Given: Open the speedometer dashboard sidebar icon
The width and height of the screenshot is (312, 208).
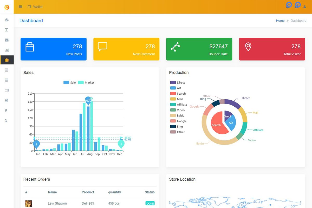Looking at the screenshot, I should coord(7,20).
